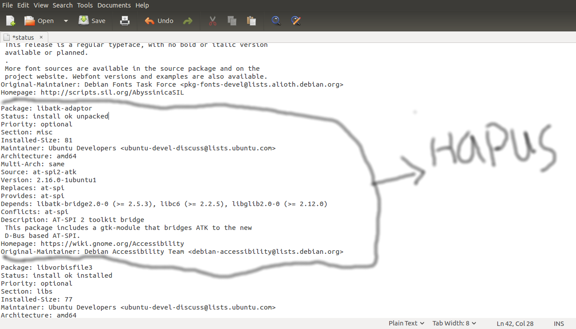Click the 'Depends: libatk-bridge2.0-0' line
This screenshot has height=329, width=576.
point(164,204)
